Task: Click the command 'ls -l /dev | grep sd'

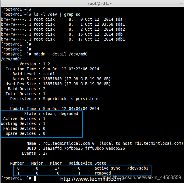Action: tap(57, 14)
